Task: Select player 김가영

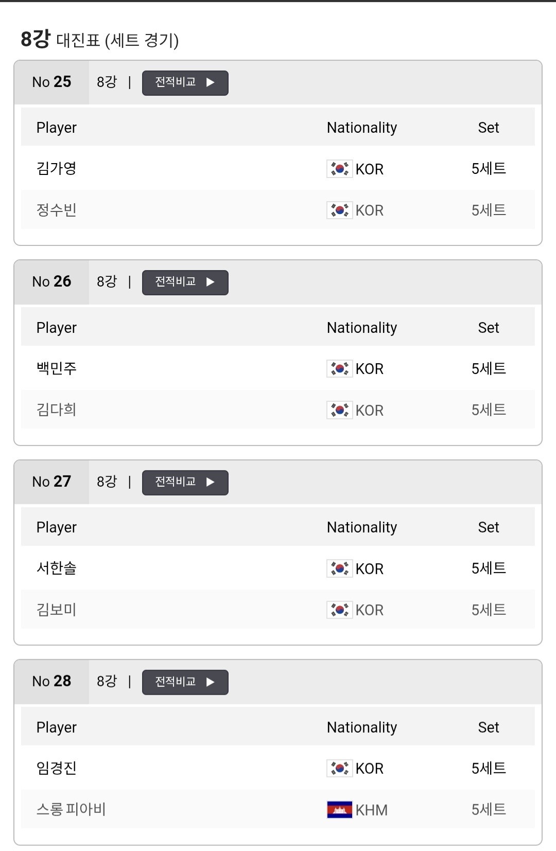Action: pos(57,168)
